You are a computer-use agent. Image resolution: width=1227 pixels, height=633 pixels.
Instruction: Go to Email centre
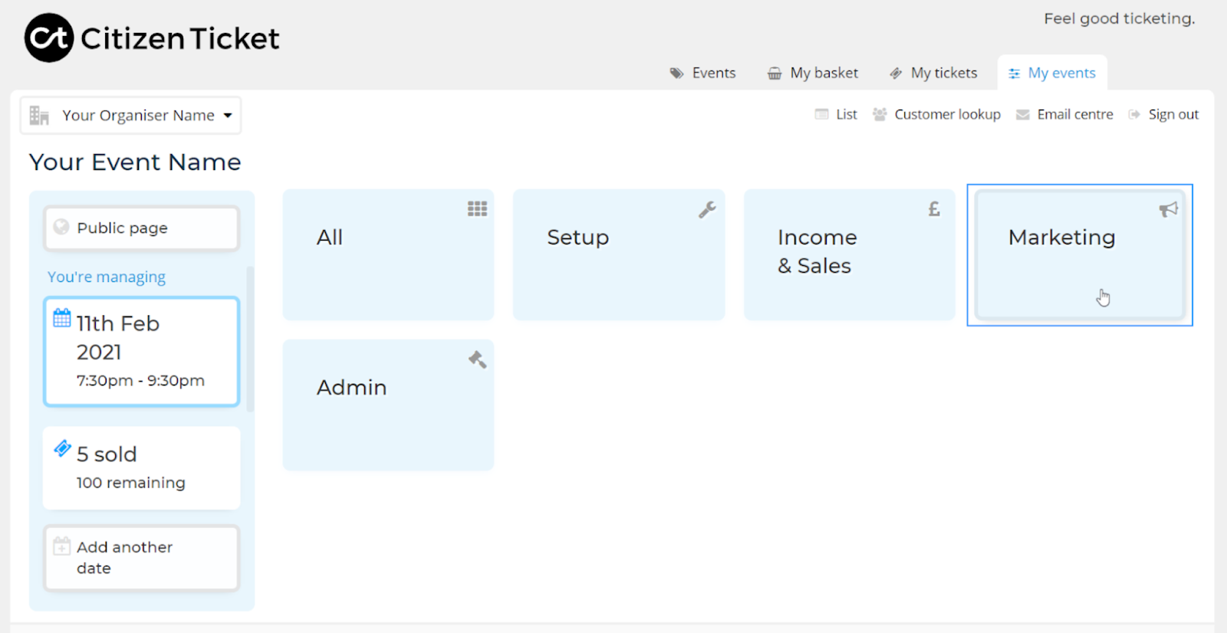[x=1064, y=114]
